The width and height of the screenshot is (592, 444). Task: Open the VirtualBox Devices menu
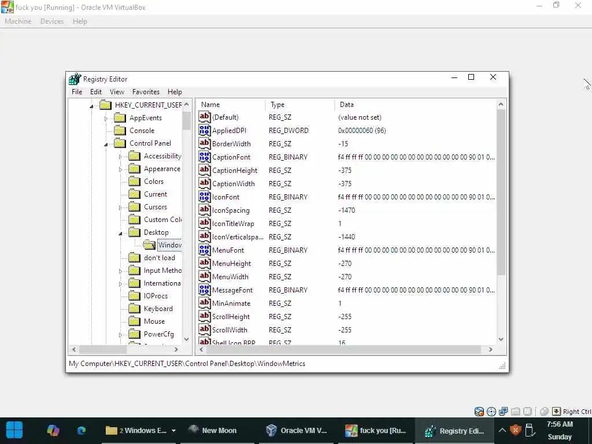[x=51, y=21]
